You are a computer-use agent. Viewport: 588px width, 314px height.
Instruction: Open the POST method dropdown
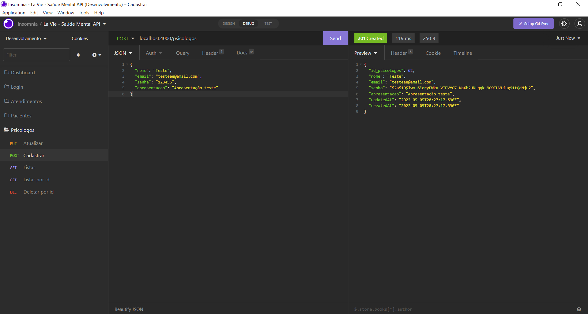pyautogui.click(x=125, y=39)
